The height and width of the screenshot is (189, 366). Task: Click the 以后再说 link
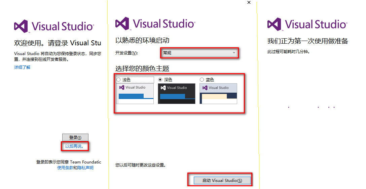coord(74,146)
